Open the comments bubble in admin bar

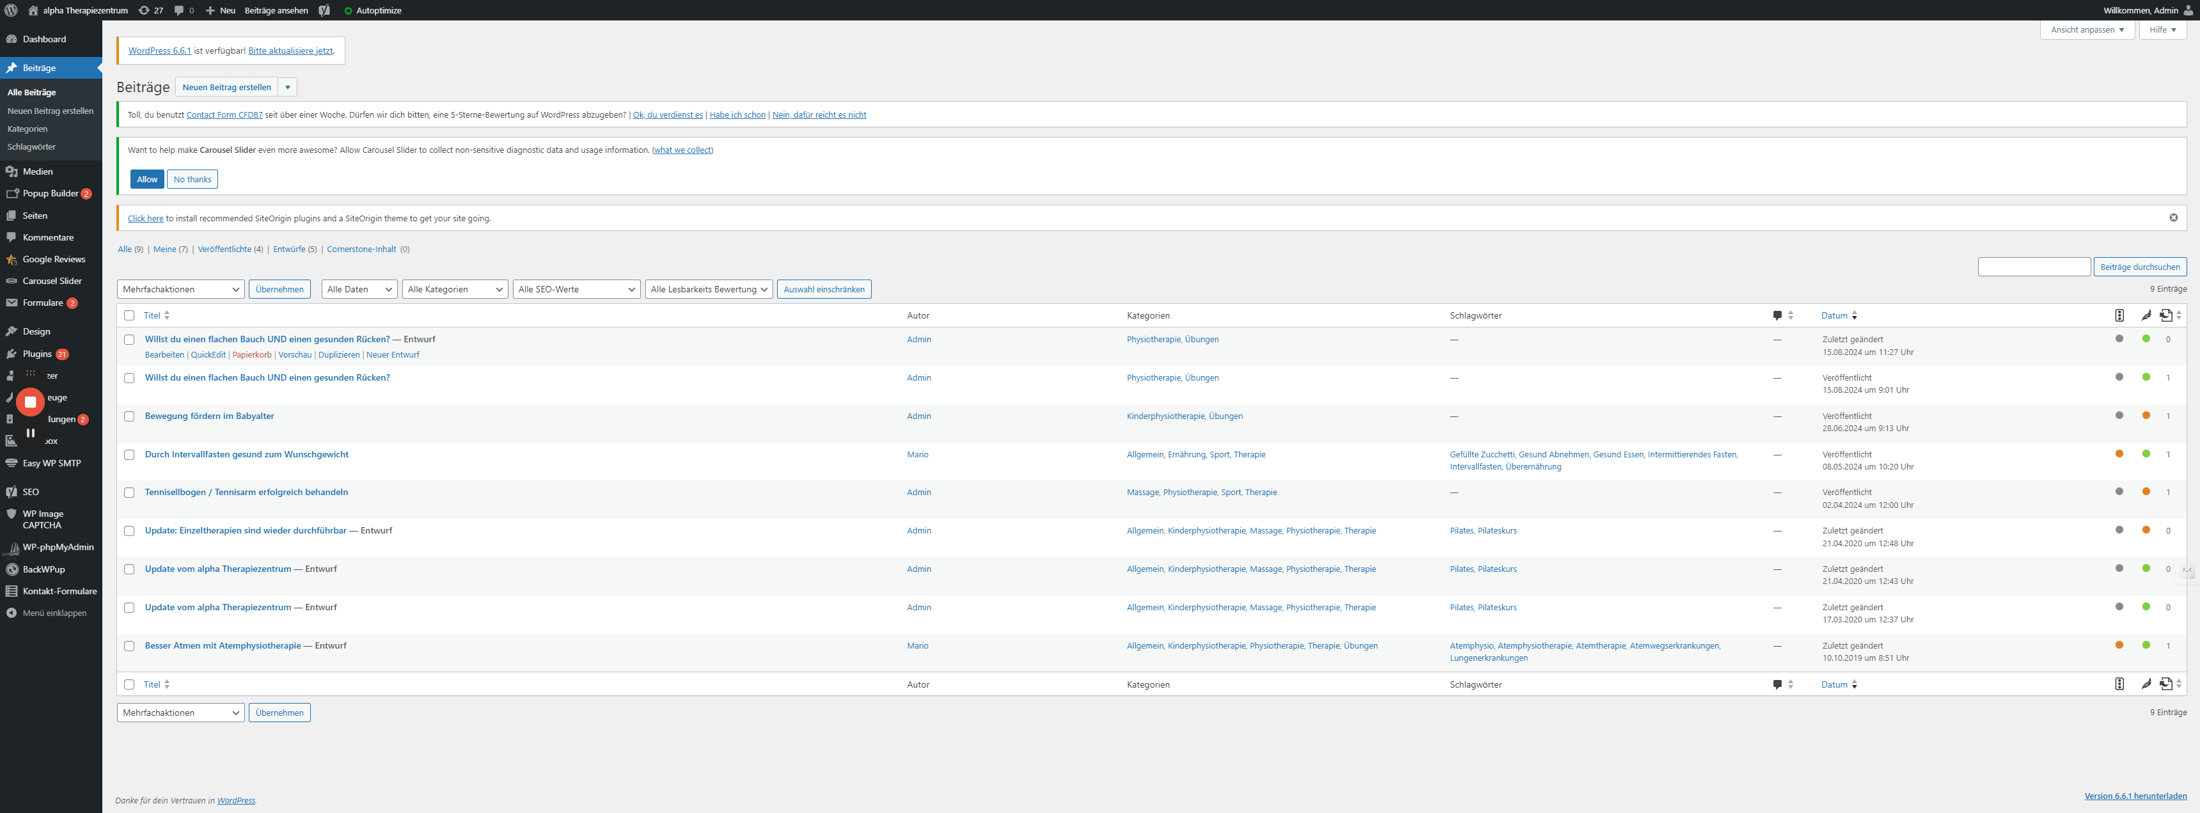pyautogui.click(x=184, y=10)
